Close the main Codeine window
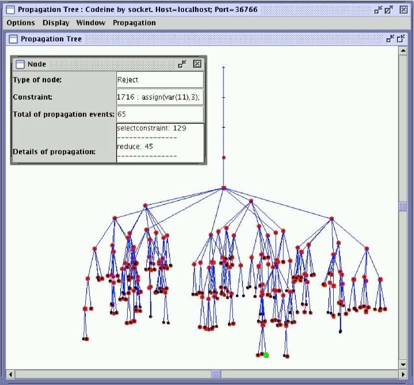414x385 pixels. point(404,10)
